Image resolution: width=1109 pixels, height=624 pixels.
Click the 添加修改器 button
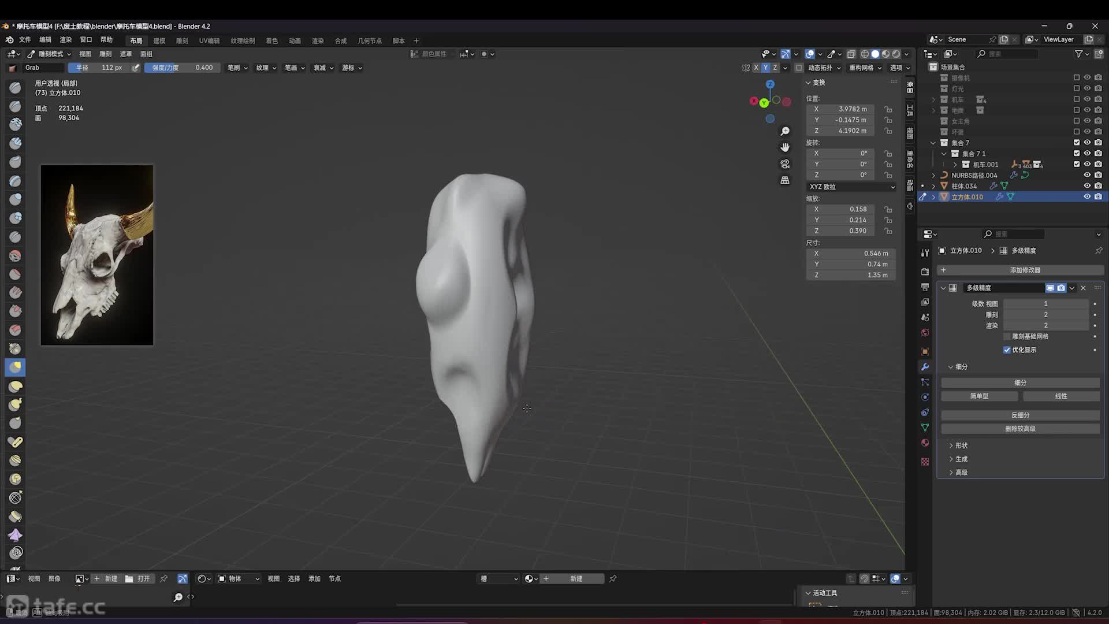1021,270
